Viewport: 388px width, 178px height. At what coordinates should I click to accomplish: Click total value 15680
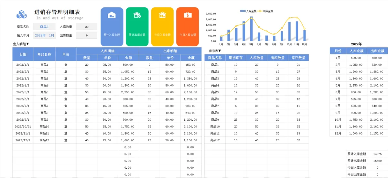click(377, 161)
